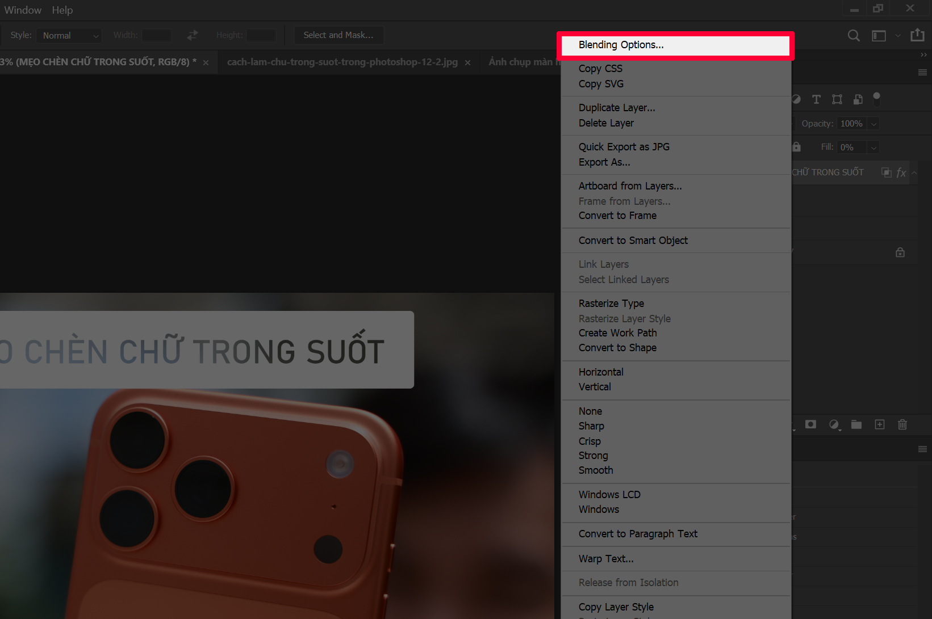Delete the selected layer
The width and height of the screenshot is (932, 619).
tap(902, 424)
